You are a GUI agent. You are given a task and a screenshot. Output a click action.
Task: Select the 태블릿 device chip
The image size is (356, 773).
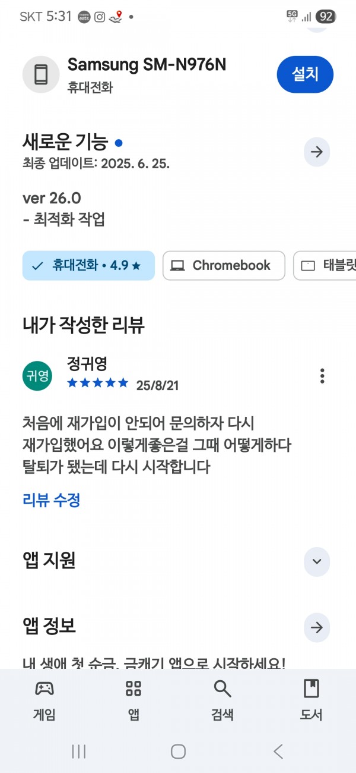point(325,266)
